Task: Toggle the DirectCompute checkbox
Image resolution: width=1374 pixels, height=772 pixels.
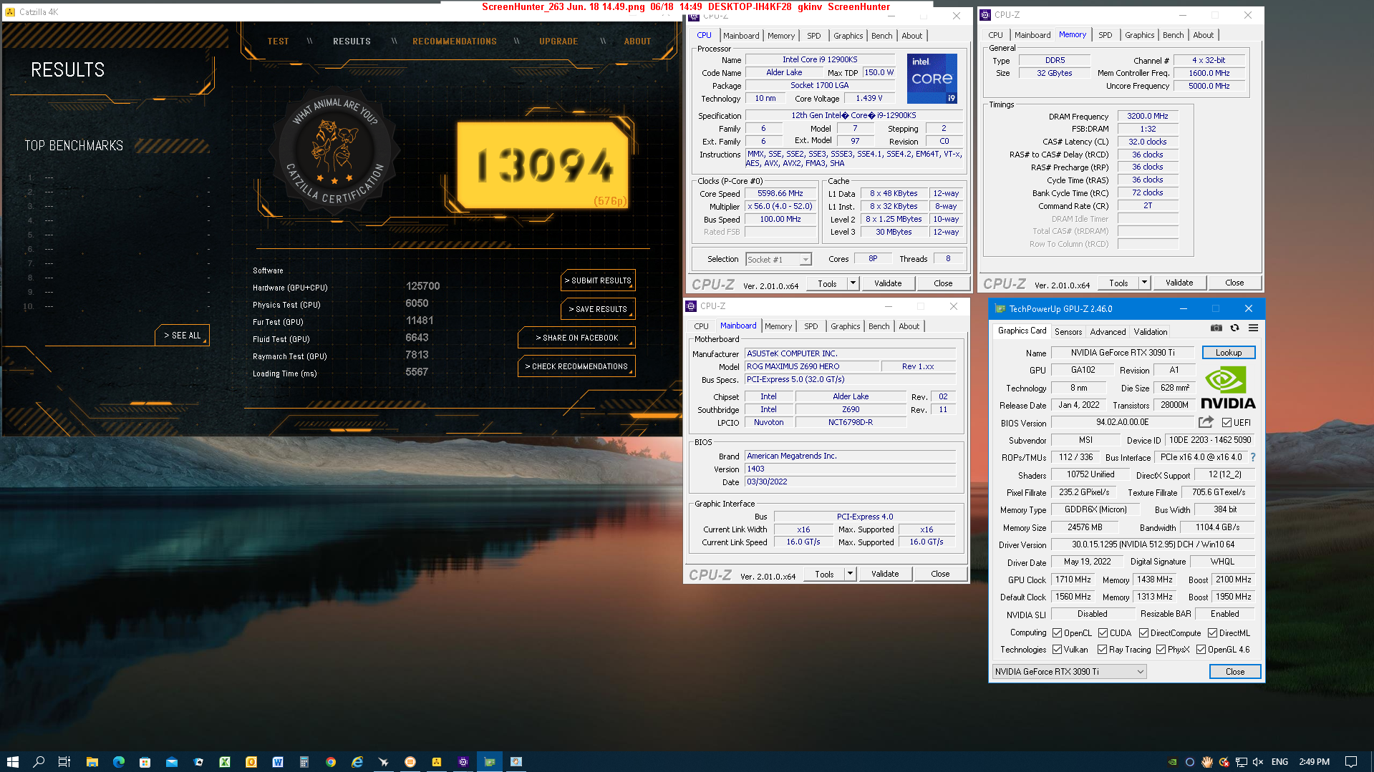Action: click(1143, 633)
